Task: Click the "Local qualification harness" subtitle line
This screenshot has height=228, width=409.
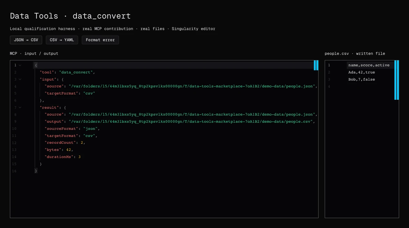Action: pyautogui.click(x=112, y=29)
